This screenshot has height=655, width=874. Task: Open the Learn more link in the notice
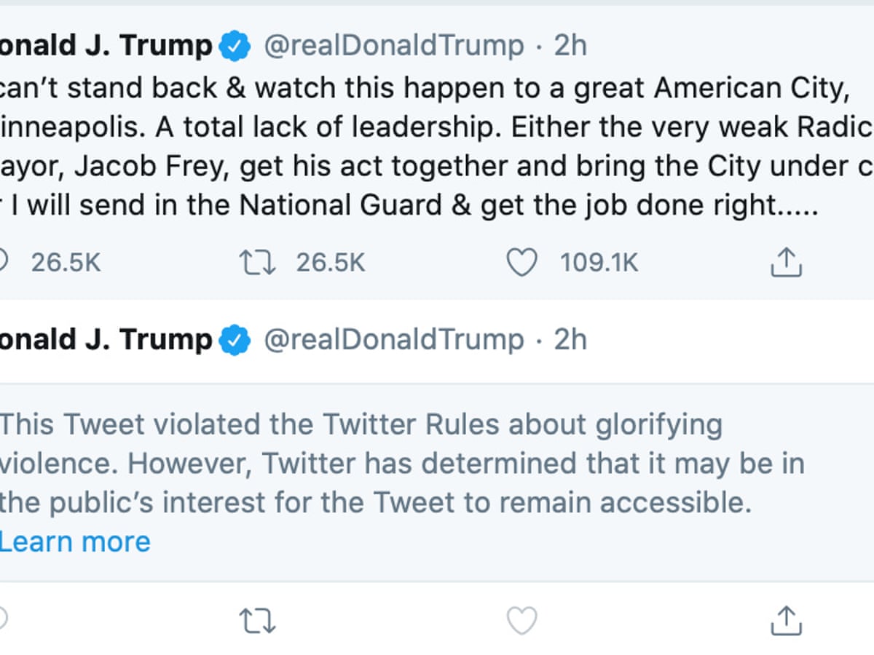(74, 542)
